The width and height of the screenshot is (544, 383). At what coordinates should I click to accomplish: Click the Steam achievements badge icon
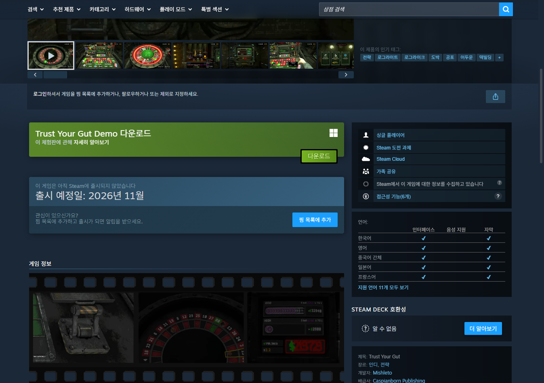(x=366, y=147)
